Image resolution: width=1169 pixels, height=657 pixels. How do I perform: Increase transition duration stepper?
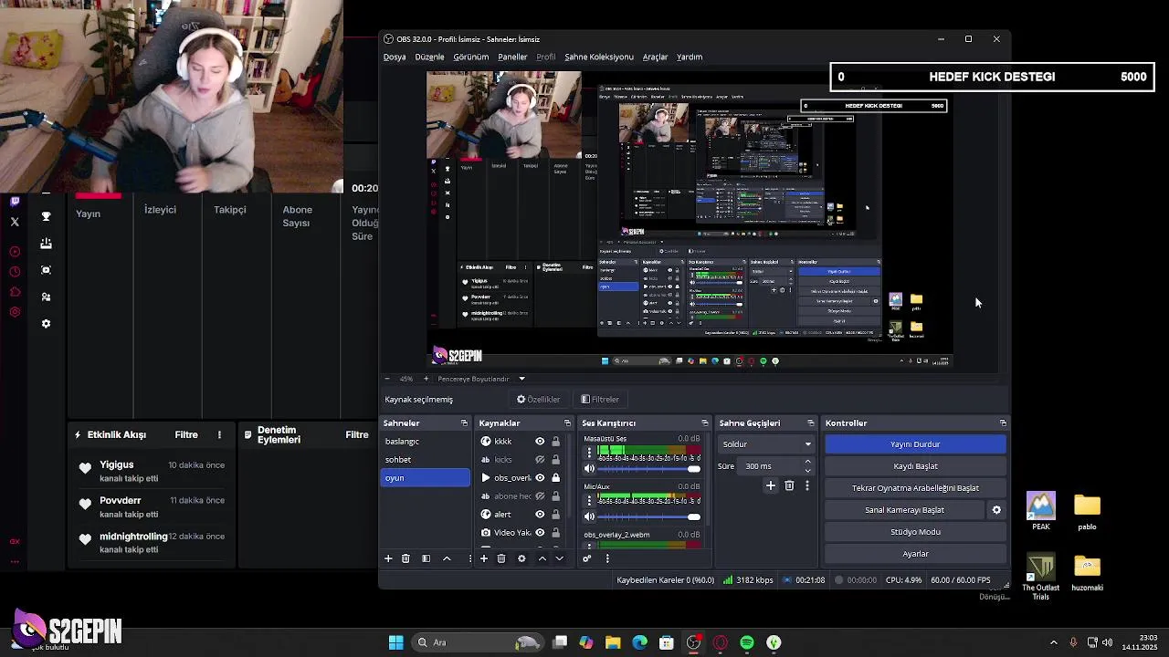click(807, 462)
